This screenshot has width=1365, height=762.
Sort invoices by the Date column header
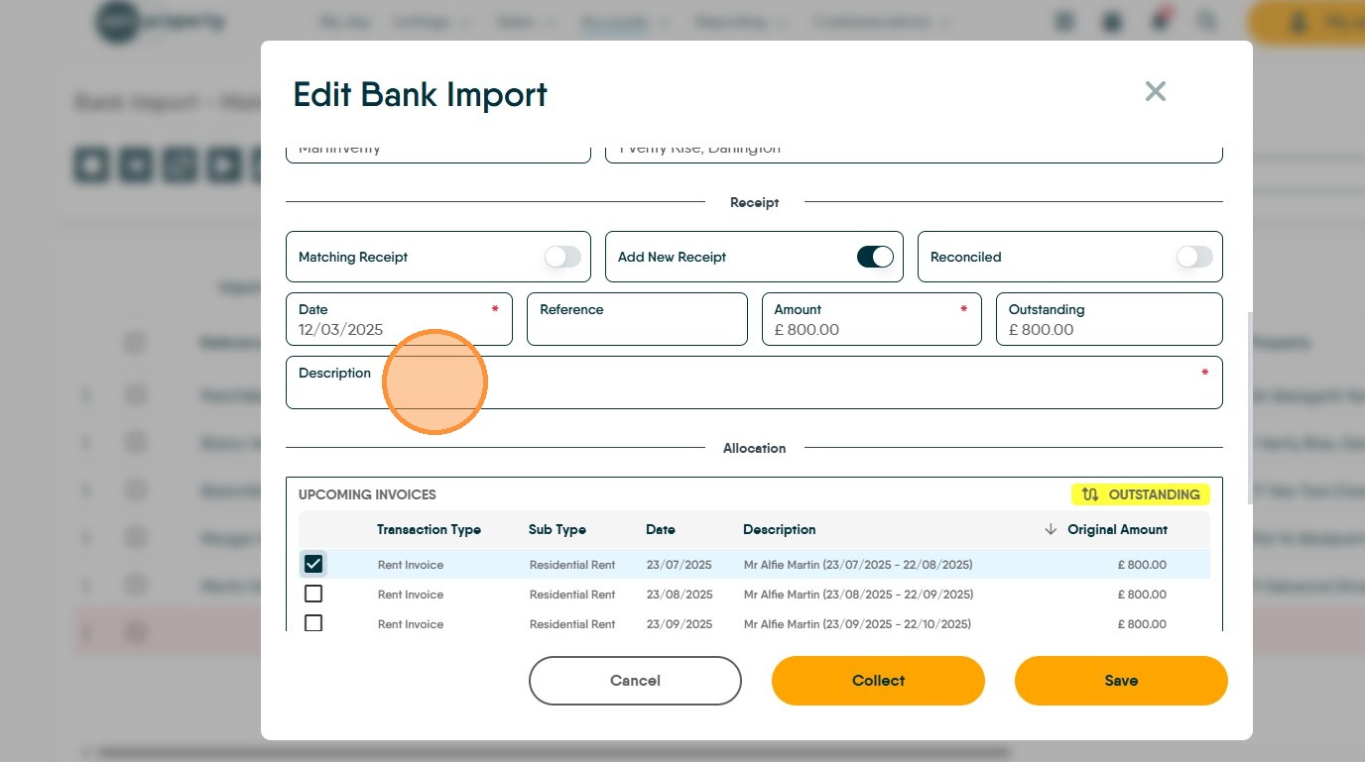(x=661, y=530)
